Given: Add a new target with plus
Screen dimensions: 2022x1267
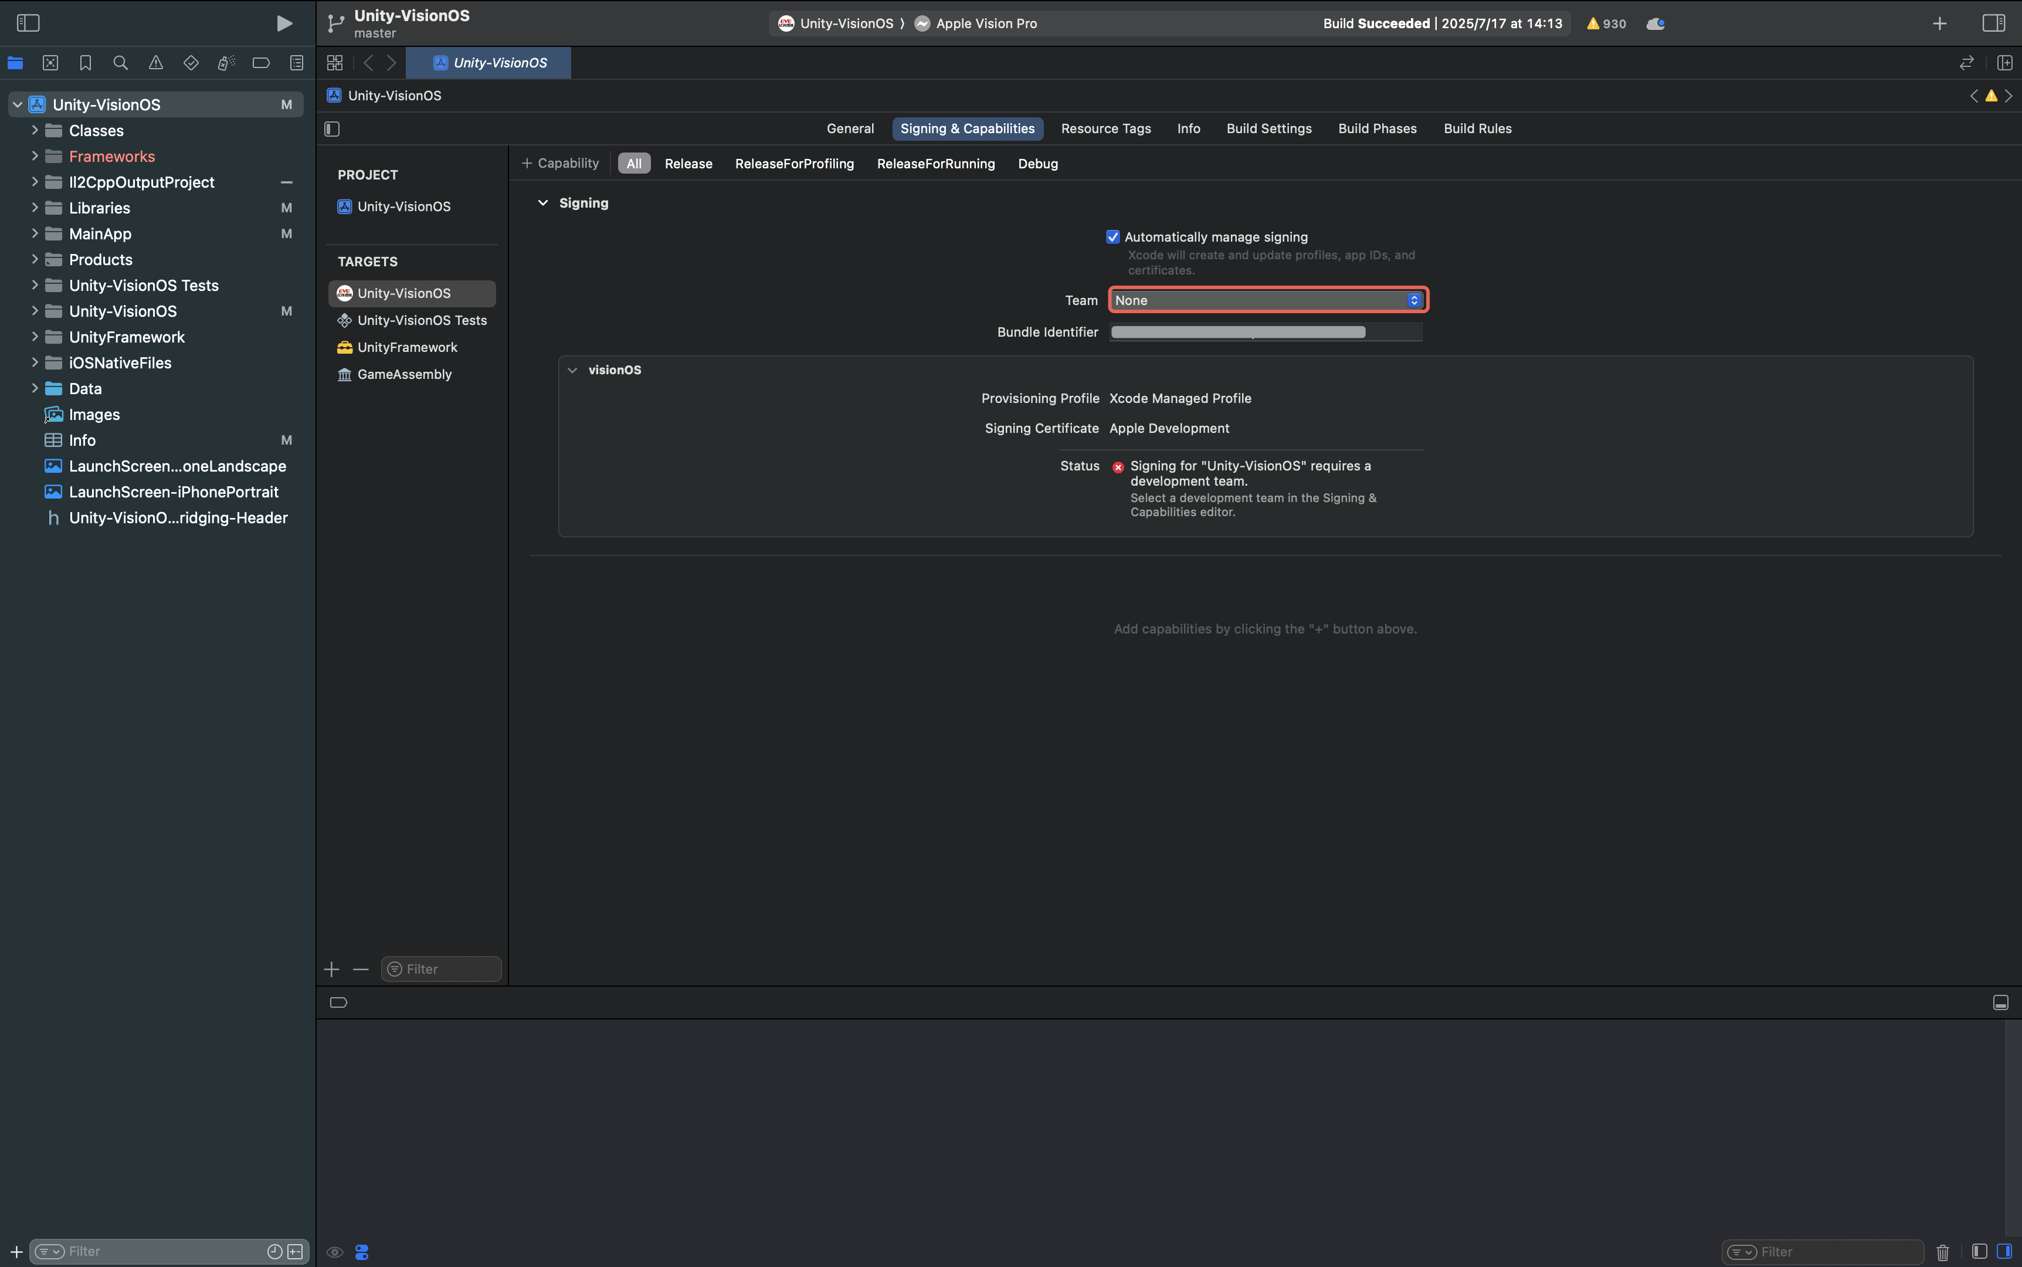Looking at the screenshot, I should tap(332, 970).
